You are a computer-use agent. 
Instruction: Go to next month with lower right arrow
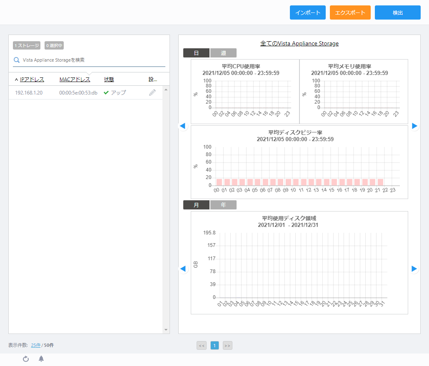pyautogui.click(x=414, y=269)
